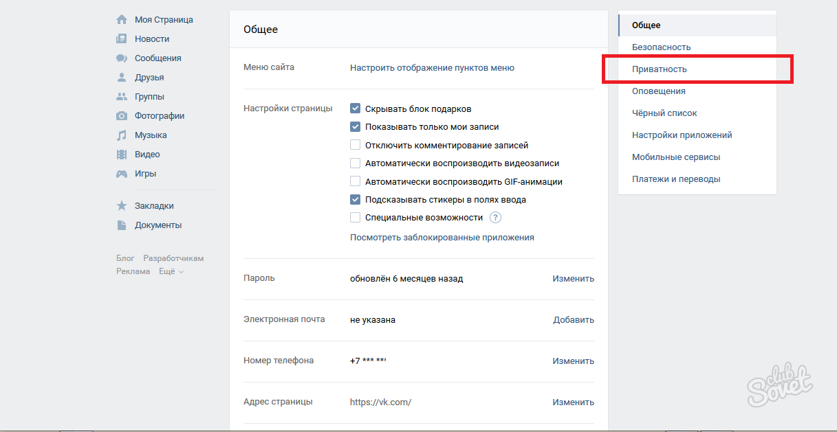837x432 pixels.
Task: Open the camera icon for Фотографии
Action: click(x=122, y=116)
